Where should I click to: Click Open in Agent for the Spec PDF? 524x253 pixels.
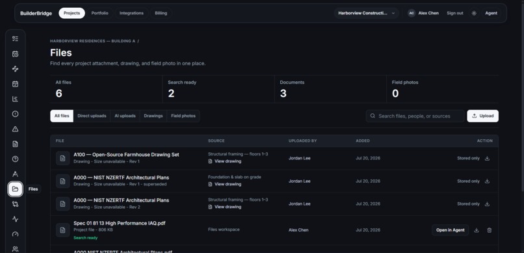click(x=450, y=230)
